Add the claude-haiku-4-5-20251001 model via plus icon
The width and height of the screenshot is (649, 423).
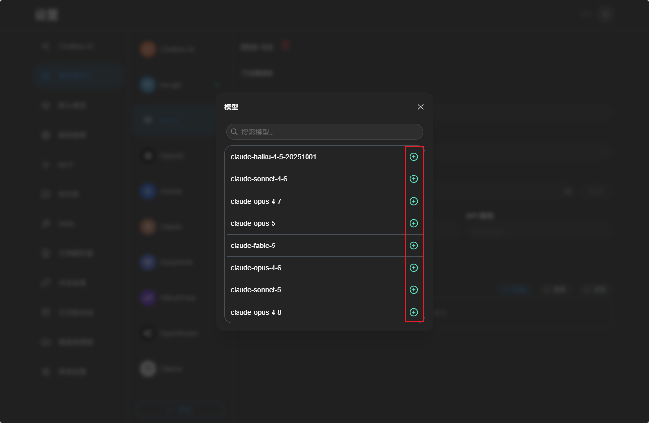[414, 157]
